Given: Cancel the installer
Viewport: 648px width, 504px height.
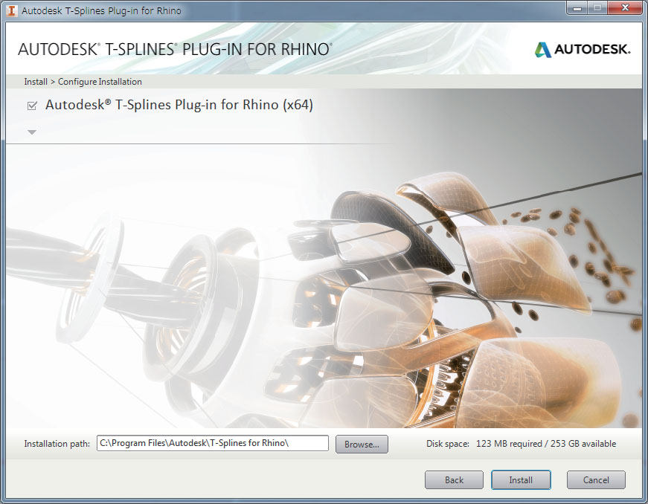Looking at the screenshot, I should [x=596, y=479].
